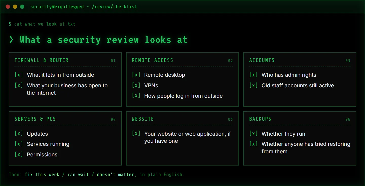Select the BACKUPS card heading

(260, 119)
